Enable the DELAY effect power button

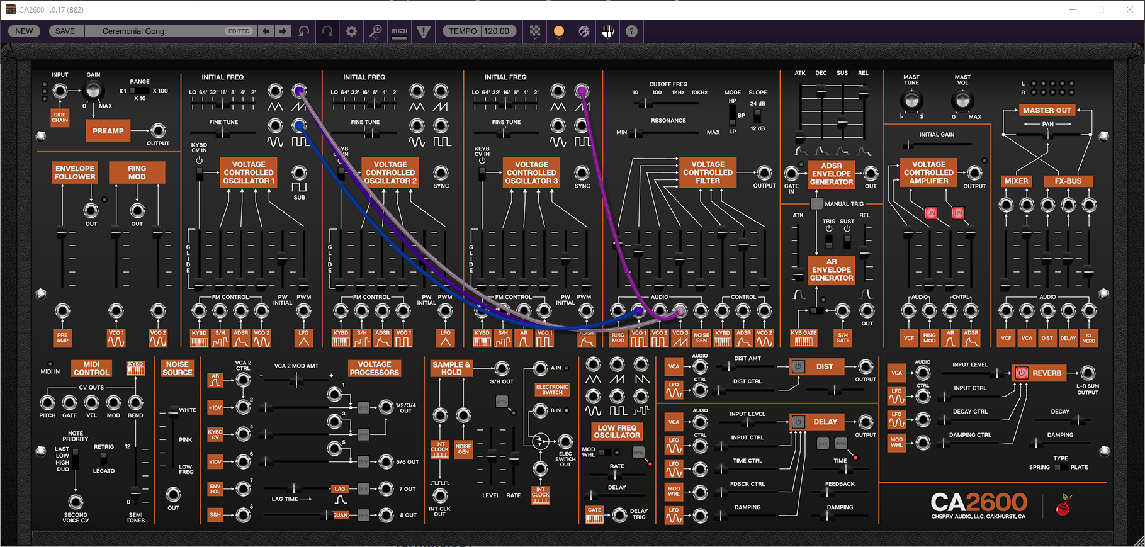(798, 422)
